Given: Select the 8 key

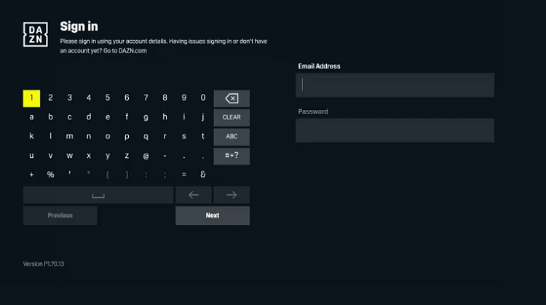Looking at the screenshot, I should point(165,98).
